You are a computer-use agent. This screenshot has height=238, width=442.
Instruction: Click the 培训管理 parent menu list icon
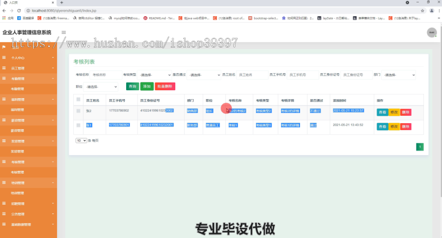[4, 183]
